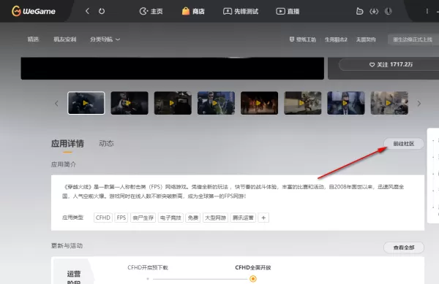Switch to the 应用详情 tab

pos(67,144)
